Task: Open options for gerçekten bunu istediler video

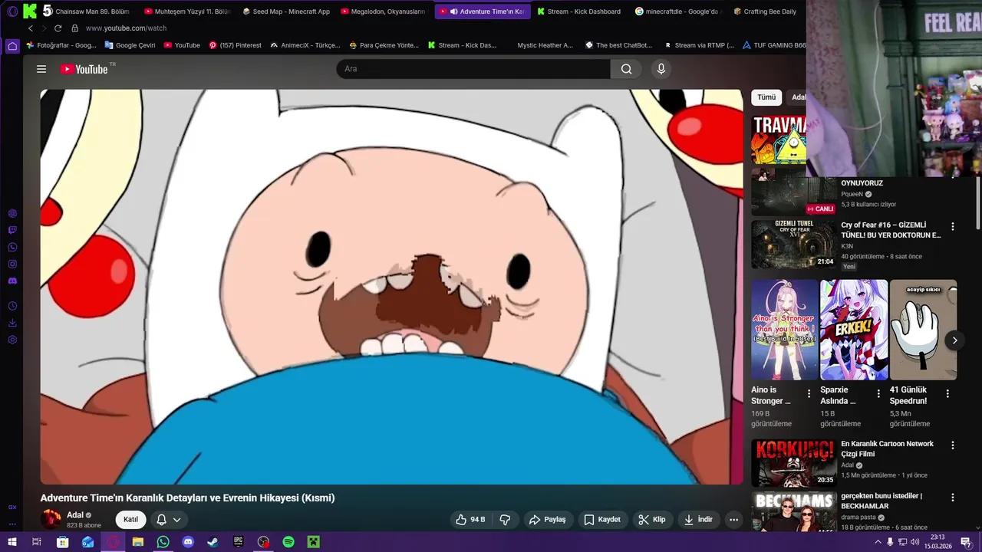Action: pyautogui.click(x=953, y=498)
